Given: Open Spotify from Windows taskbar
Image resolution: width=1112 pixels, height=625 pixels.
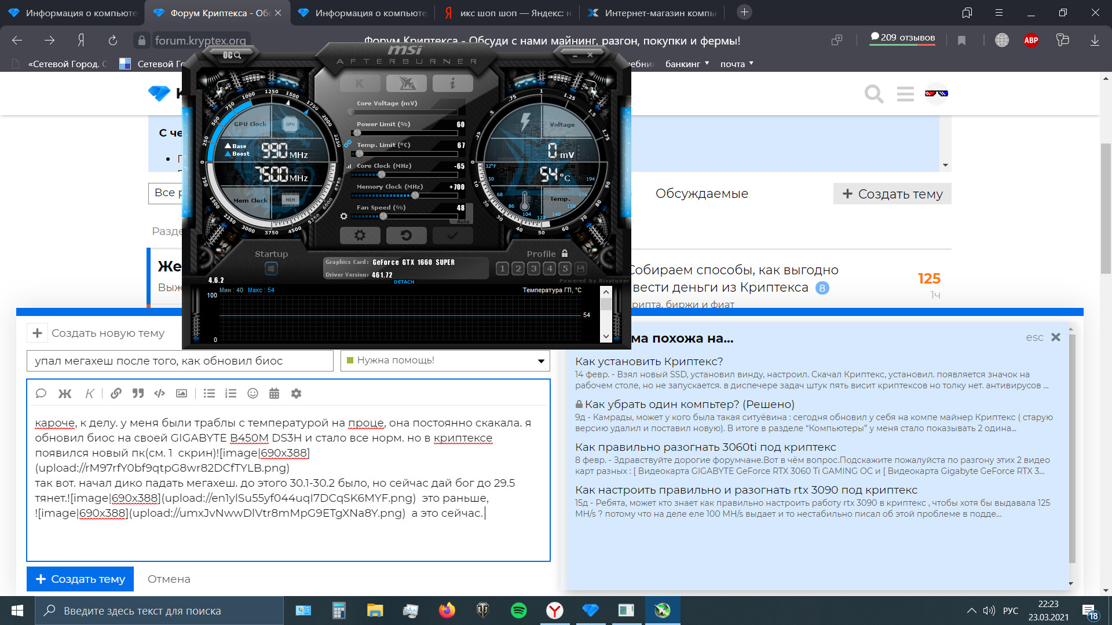Looking at the screenshot, I should point(518,611).
